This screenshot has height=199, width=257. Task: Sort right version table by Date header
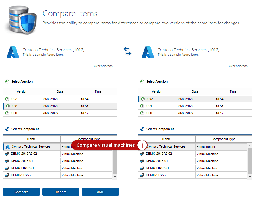coord(195,91)
